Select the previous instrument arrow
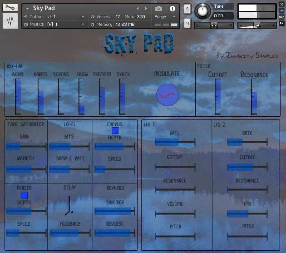 click(138, 8)
